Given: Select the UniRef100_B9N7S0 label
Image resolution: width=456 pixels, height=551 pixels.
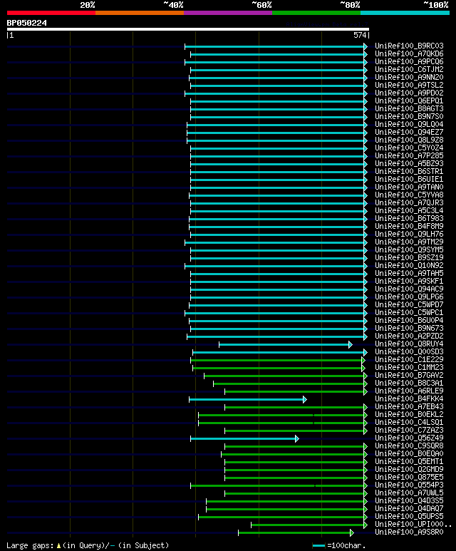Looking at the screenshot, I should tap(409, 116).
